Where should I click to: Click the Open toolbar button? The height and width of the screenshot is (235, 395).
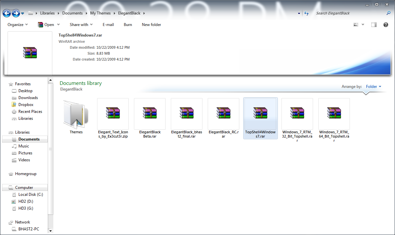[x=46, y=25]
